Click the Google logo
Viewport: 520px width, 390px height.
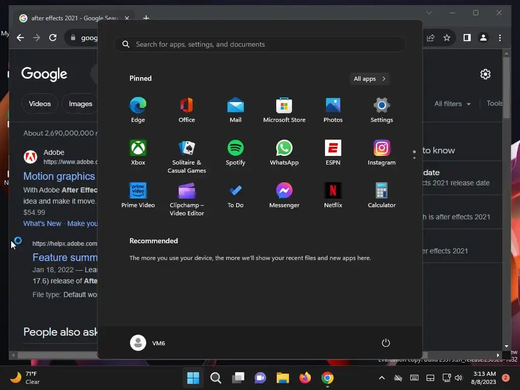click(44, 74)
